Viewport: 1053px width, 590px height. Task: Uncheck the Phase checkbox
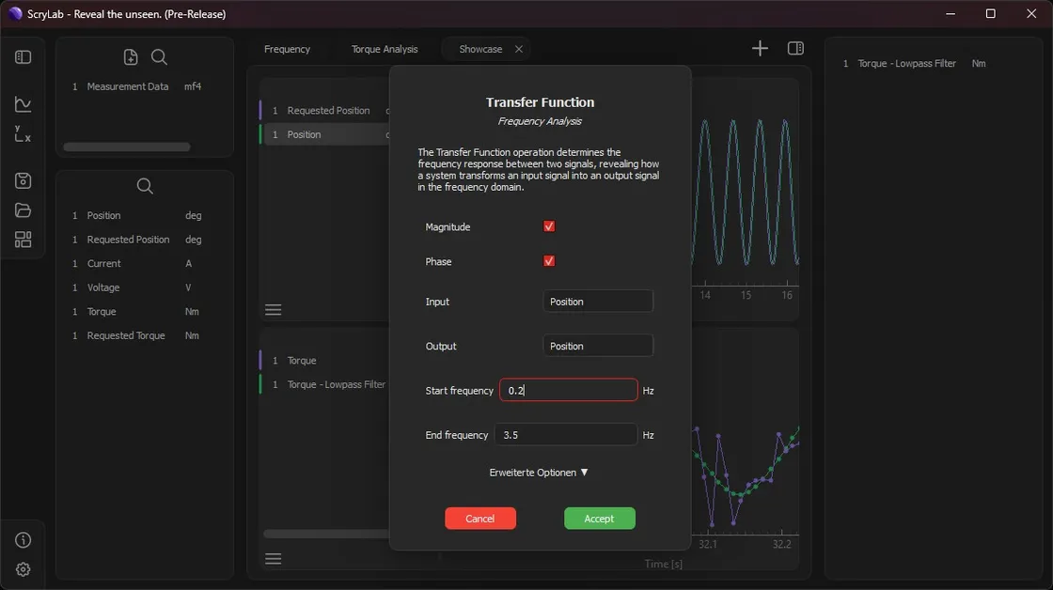click(x=549, y=261)
